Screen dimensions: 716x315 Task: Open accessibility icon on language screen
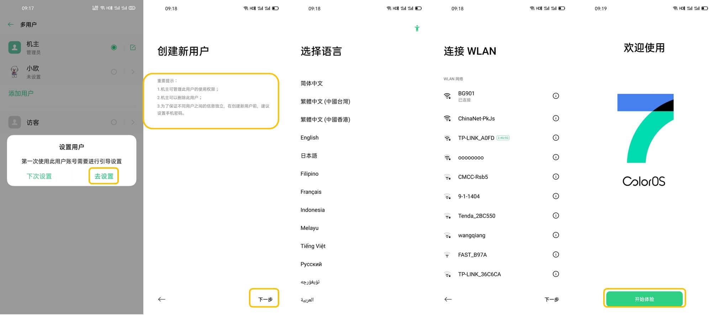click(417, 28)
